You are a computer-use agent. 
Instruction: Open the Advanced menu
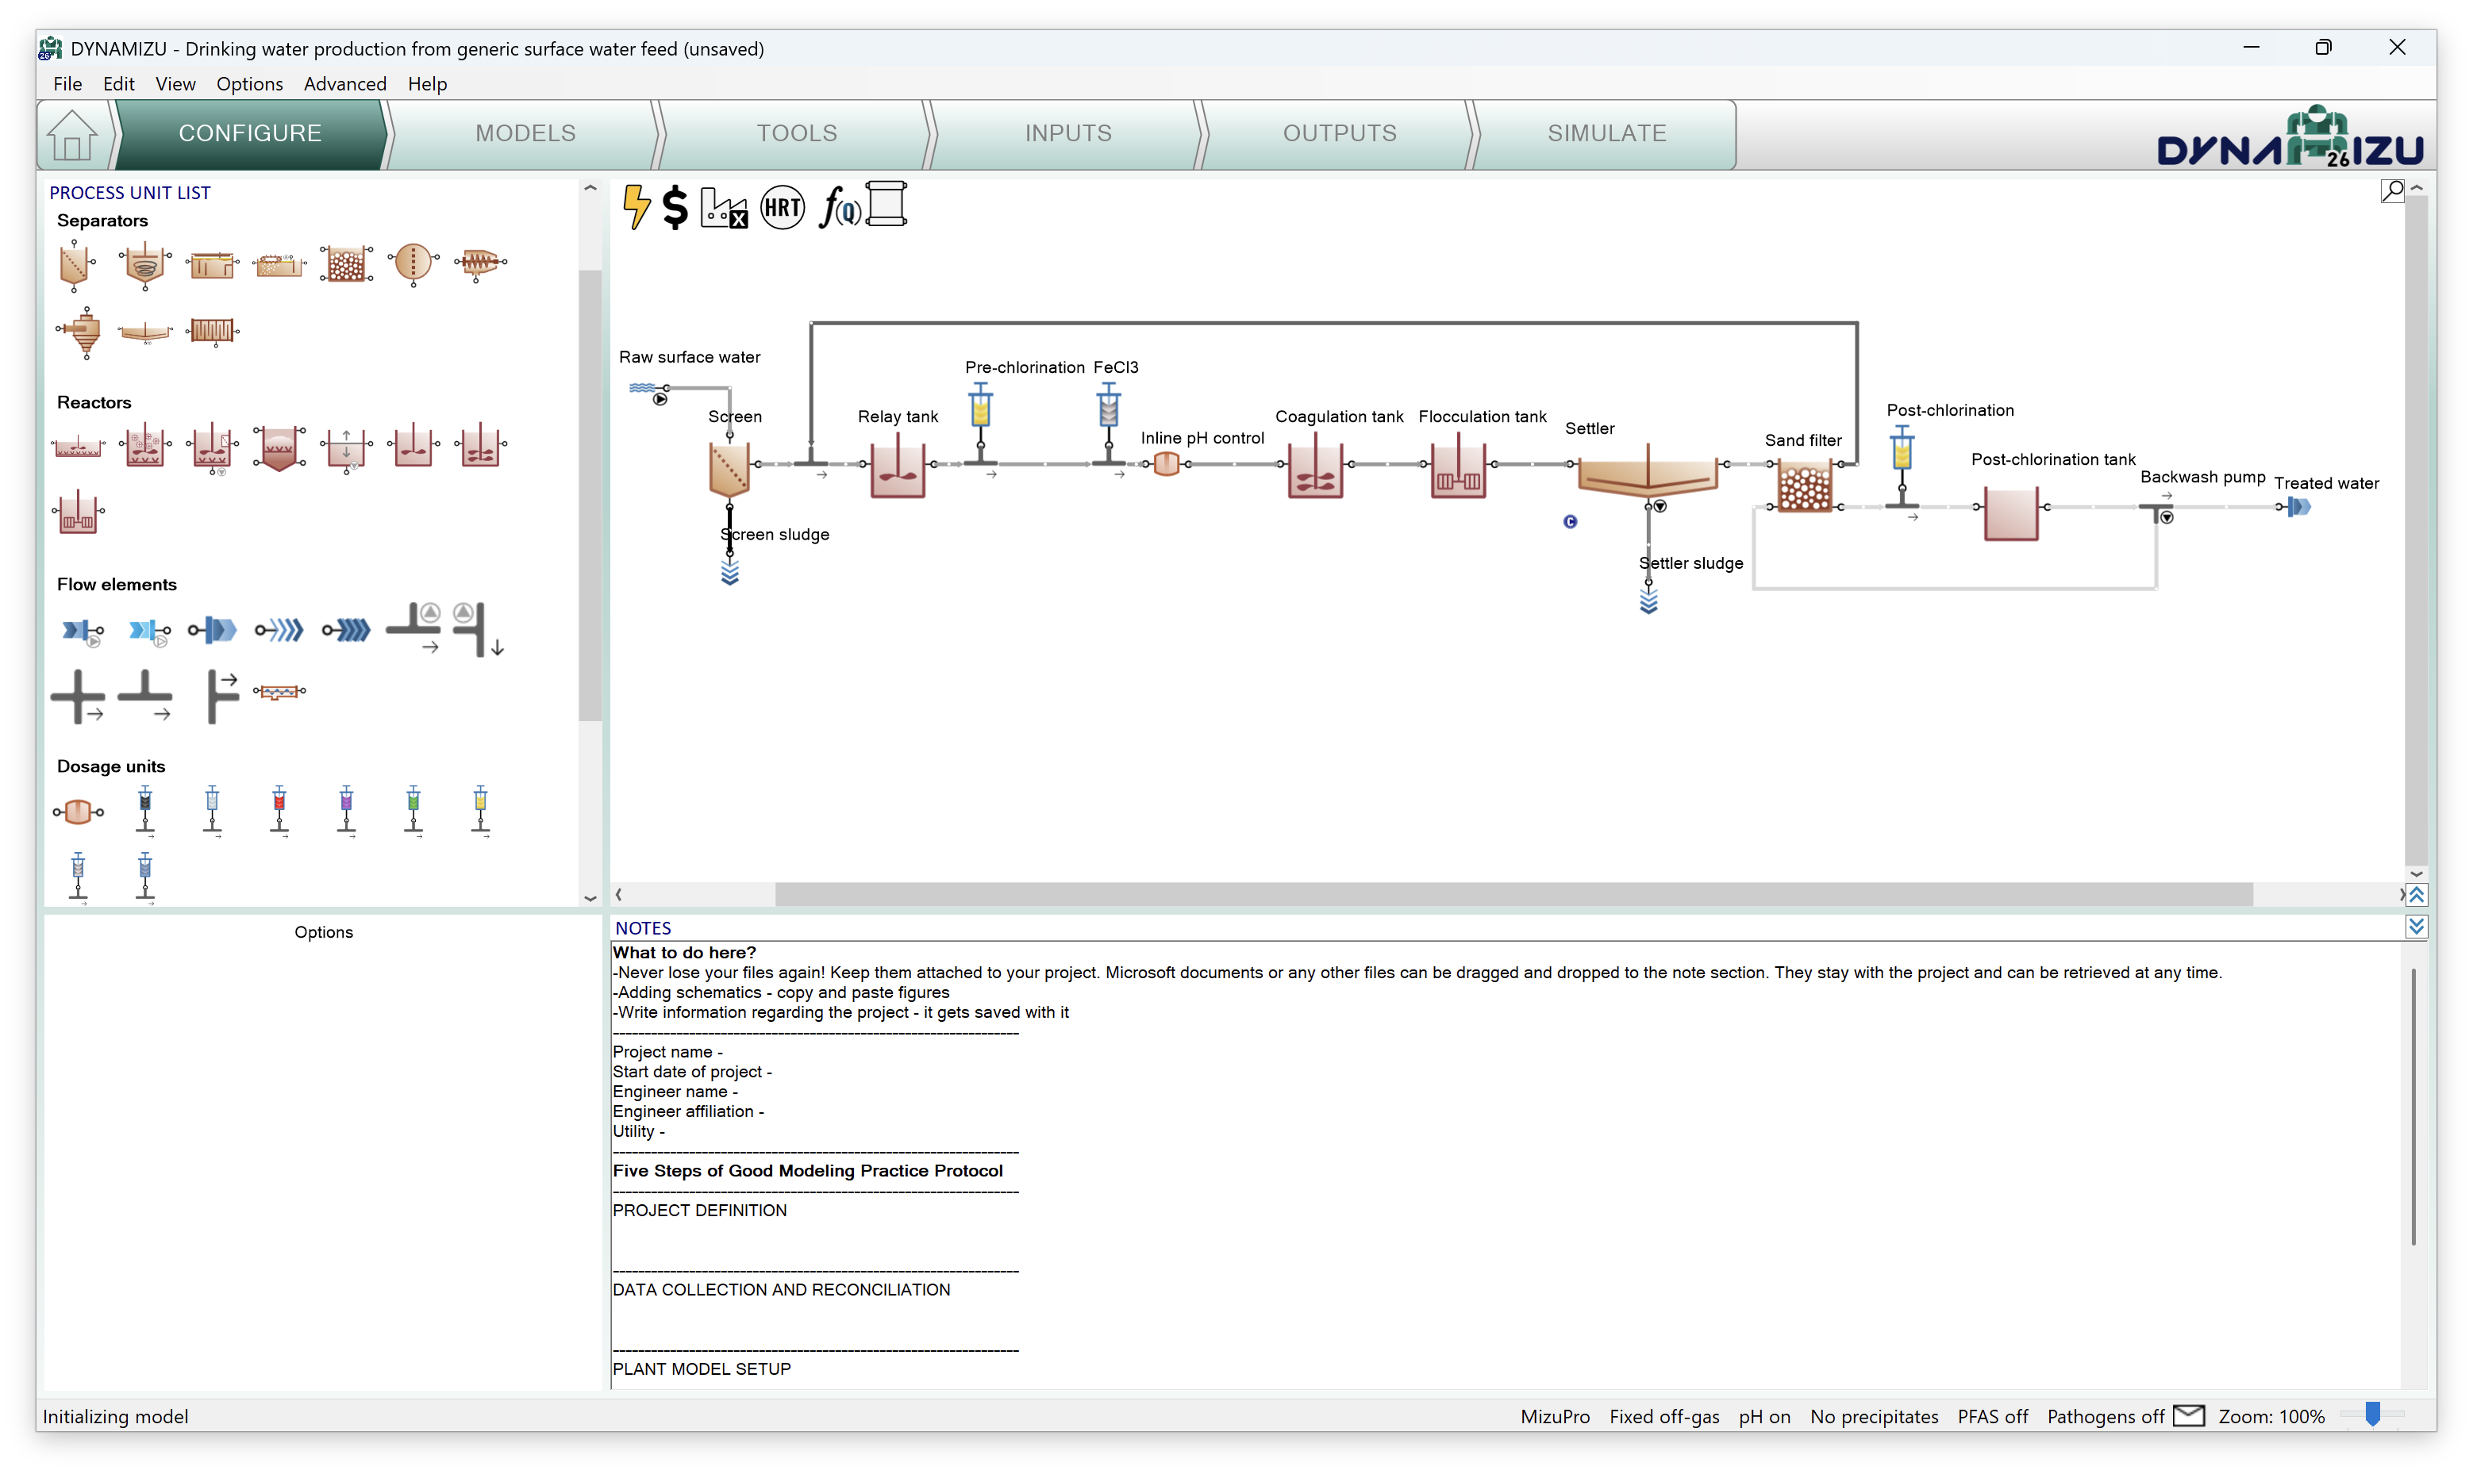[x=344, y=83]
